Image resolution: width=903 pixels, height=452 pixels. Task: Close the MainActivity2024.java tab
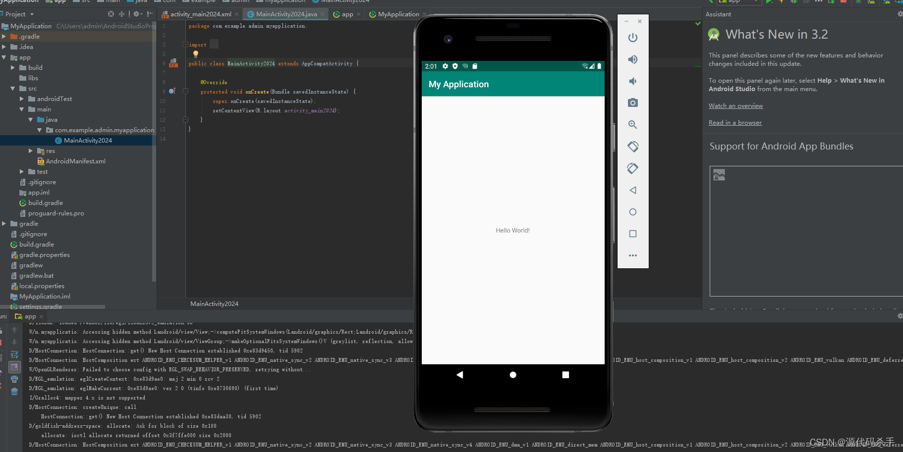pyautogui.click(x=323, y=14)
